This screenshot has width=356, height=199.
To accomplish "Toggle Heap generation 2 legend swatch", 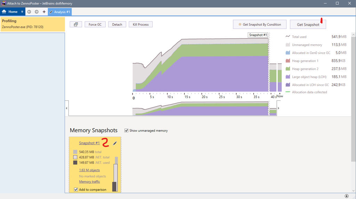I will pyautogui.click(x=288, y=69).
